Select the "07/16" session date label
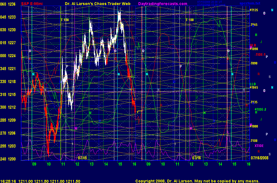The image size is (277, 183). [196, 158]
